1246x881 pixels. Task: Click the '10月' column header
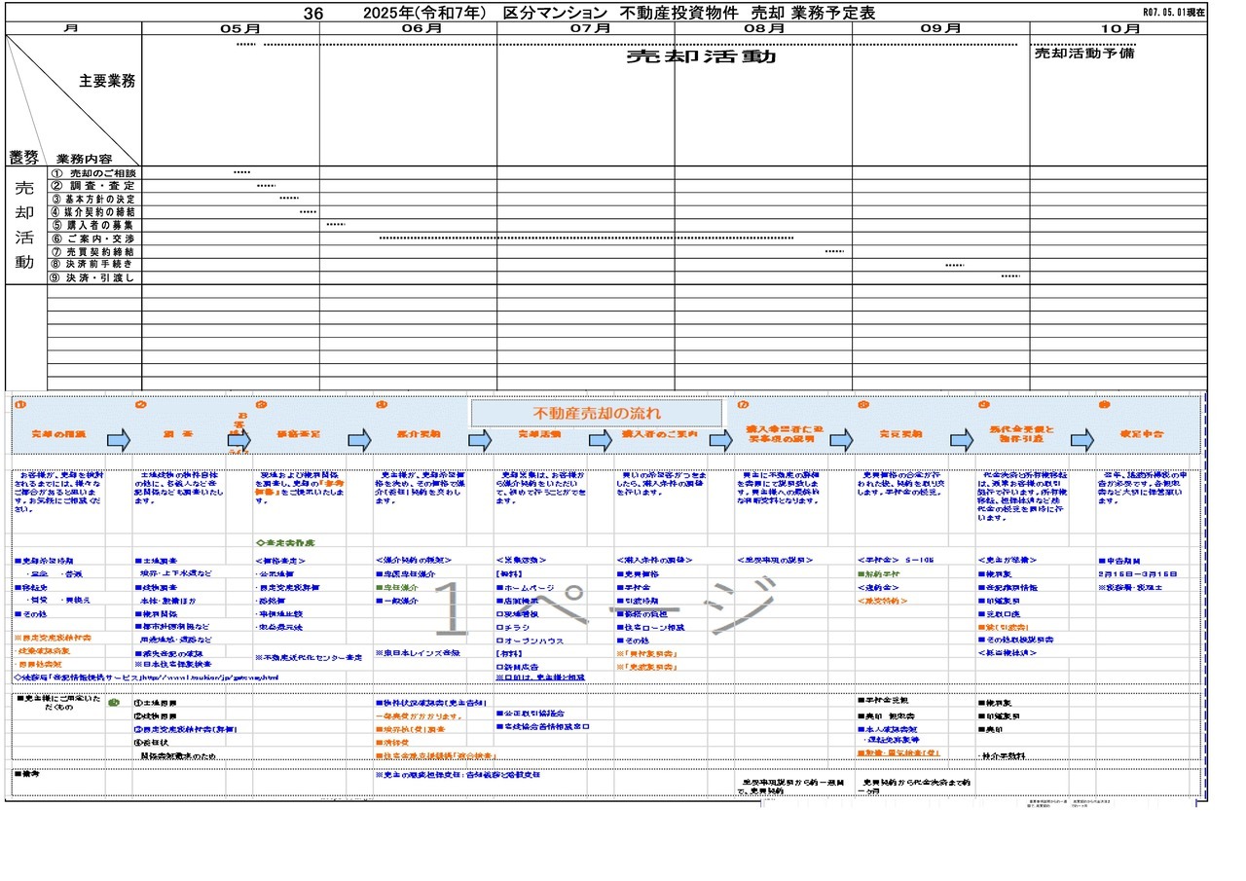click(x=1118, y=29)
